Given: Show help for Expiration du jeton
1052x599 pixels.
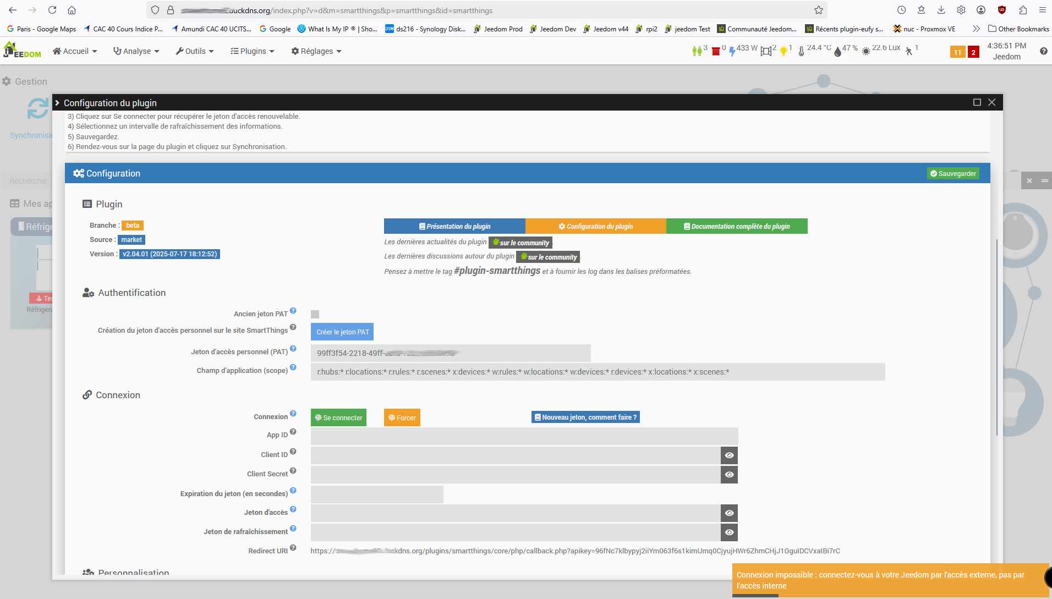Looking at the screenshot, I should tap(293, 491).
